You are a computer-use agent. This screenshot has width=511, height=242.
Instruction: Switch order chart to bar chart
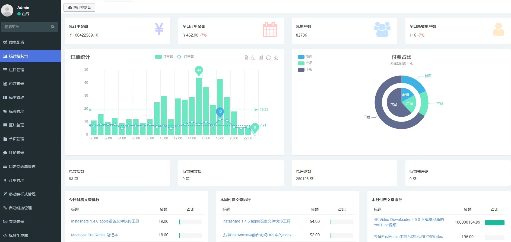[x=261, y=58]
